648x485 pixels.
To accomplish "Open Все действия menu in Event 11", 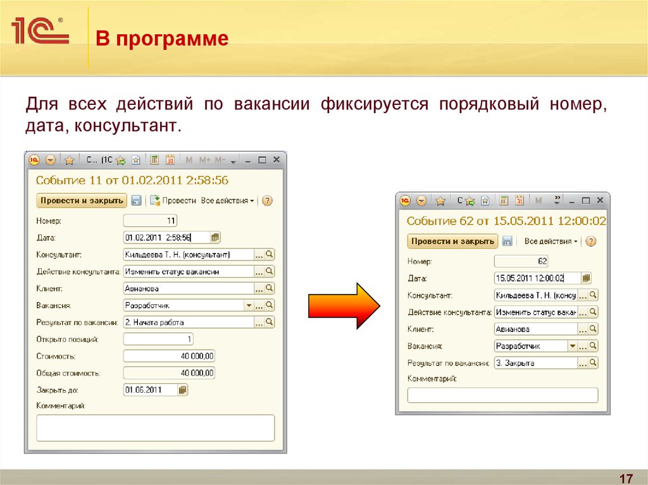I will tap(227, 200).
